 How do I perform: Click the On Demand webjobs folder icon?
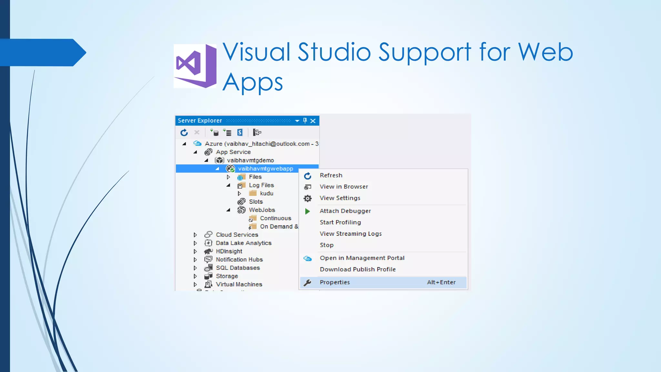(x=253, y=227)
